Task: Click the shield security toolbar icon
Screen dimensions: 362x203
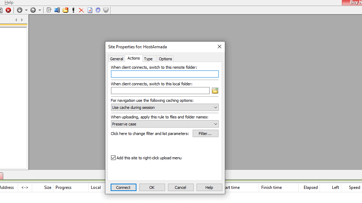Action: [105, 10]
